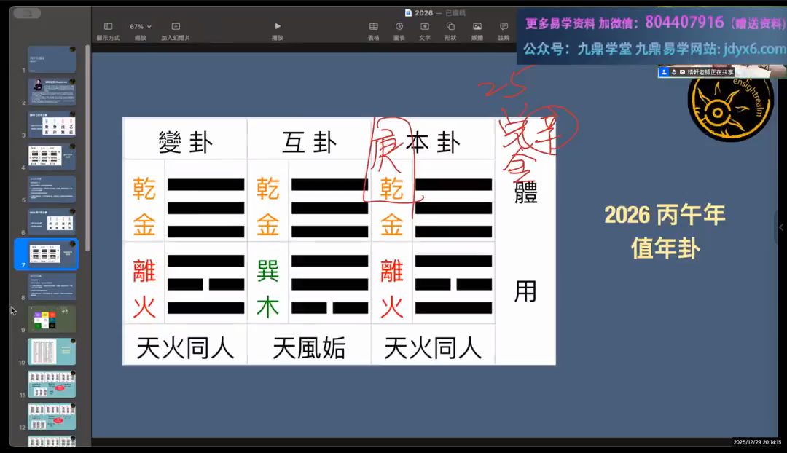The image size is (787, 453).
Task: Open slide 4 thumbnail with hexagrams
Action: tap(52, 157)
